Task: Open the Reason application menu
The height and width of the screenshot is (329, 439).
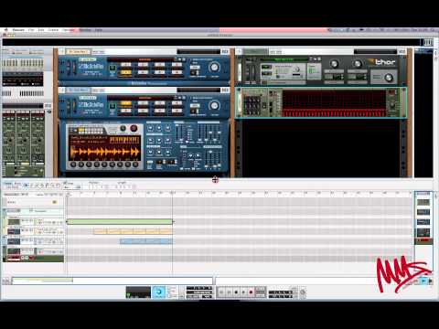Action: (x=18, y=30)
